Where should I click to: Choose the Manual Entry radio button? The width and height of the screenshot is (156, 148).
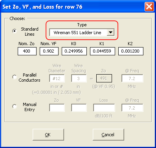pyautogui.click(x=15, y=106)
